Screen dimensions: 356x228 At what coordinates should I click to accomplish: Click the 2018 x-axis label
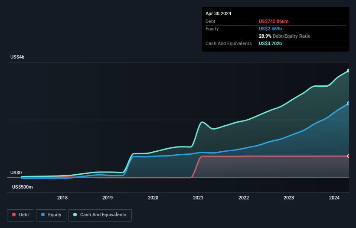tap(62, 198)
